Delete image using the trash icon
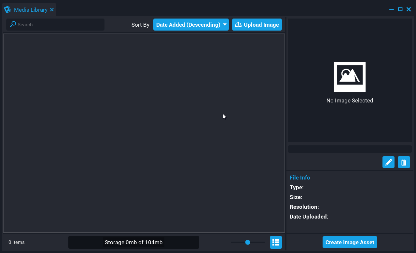Viewport: 416px width, 253px height. pyautogui.click(x=404, y=162)
